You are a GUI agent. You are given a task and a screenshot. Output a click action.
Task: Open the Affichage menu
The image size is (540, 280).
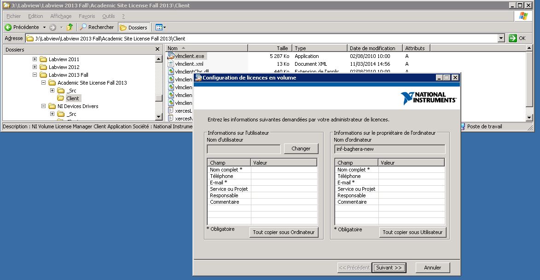tap(61, 16)
